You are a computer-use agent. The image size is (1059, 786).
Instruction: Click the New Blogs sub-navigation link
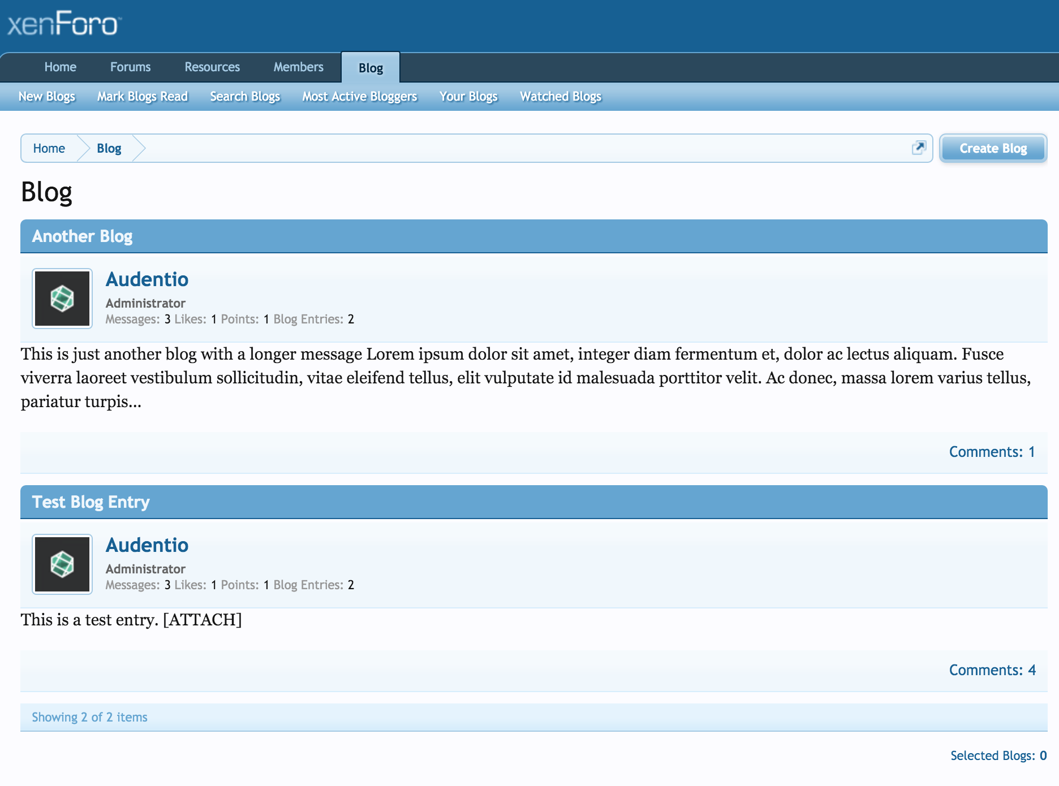point(47,97)
